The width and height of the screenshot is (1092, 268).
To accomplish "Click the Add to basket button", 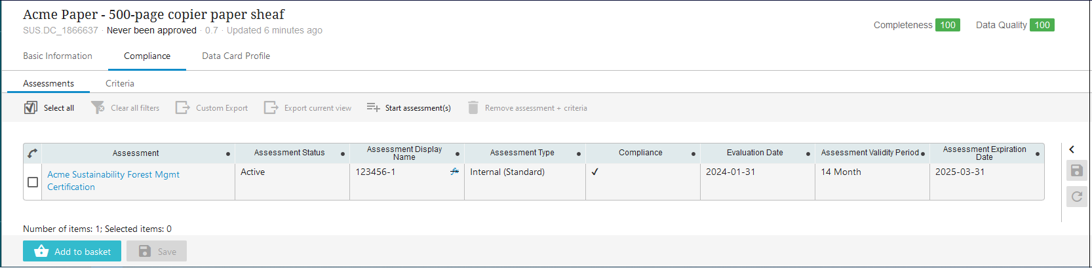I will coord(73,252).
